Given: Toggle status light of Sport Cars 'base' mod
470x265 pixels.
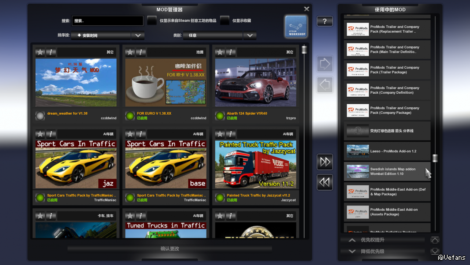Looking at the screenshot, I should point(130,198).
